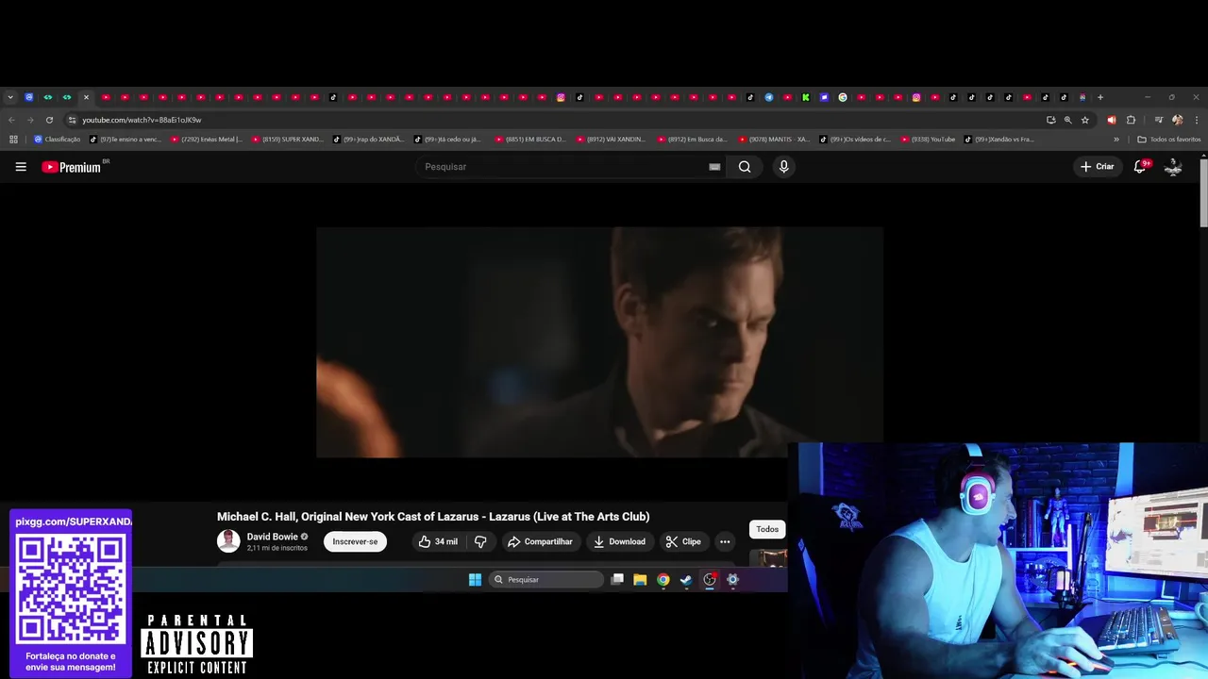Open the '(8851) EM BUSCA D...' bookmark
Image resolution: width=1208 pixels, height=679 pixels.
click(530, 140)
